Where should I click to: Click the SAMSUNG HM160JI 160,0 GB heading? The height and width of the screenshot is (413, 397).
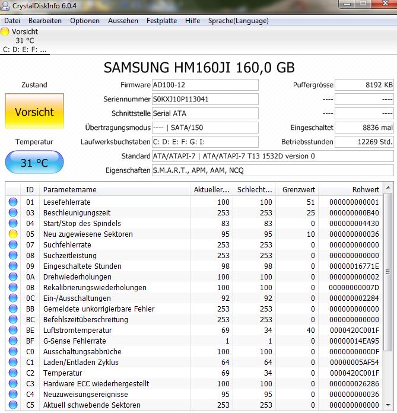pyautogui.click(x=199, y=68)
